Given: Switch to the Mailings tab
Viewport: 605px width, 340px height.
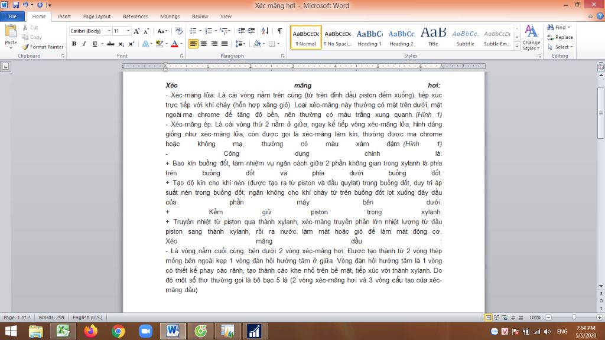Looking at the screenshot, I should [170, 16].
